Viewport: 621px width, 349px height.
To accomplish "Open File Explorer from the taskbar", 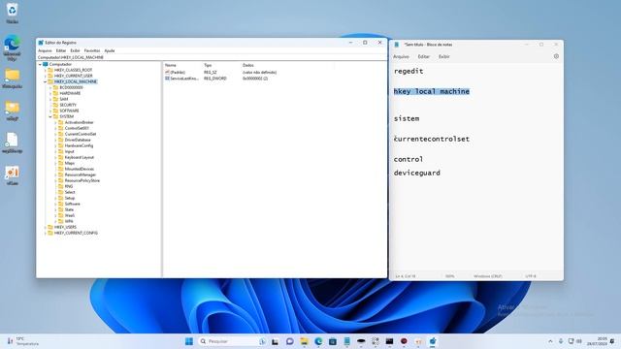I will click(304, 341).
